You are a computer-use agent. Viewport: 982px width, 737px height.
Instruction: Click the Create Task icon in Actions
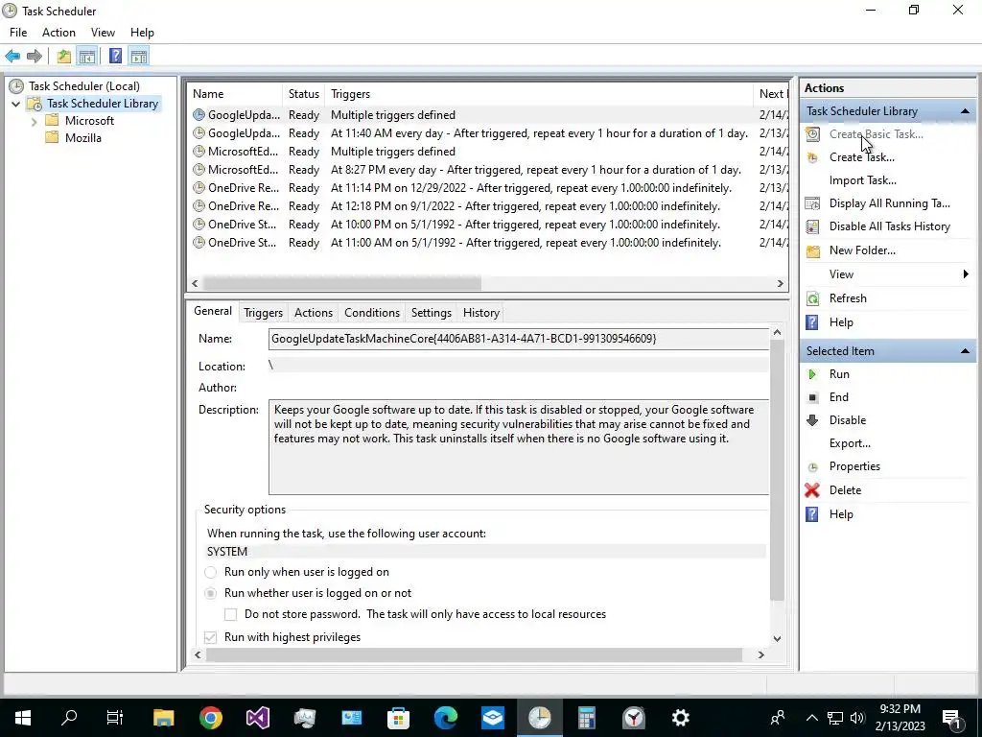point(812,157)
